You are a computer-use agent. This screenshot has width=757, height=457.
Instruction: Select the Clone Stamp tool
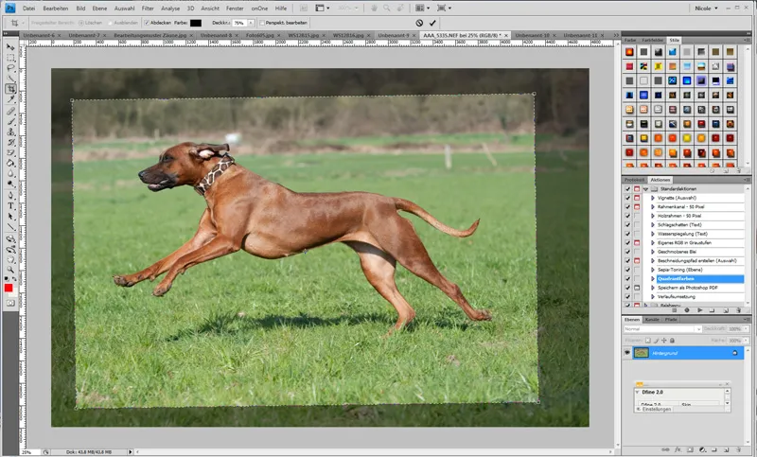tap(10, 132)
